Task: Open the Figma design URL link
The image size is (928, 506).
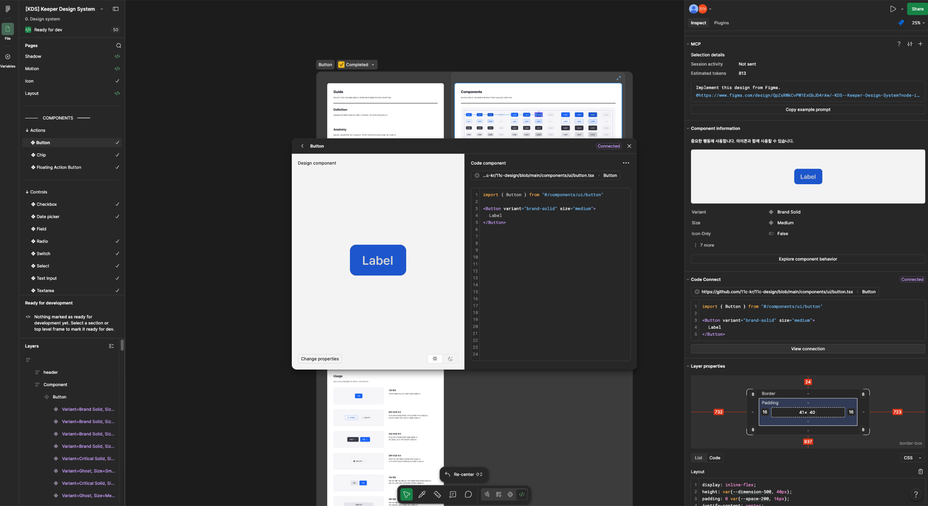Action: pos(807,95)
